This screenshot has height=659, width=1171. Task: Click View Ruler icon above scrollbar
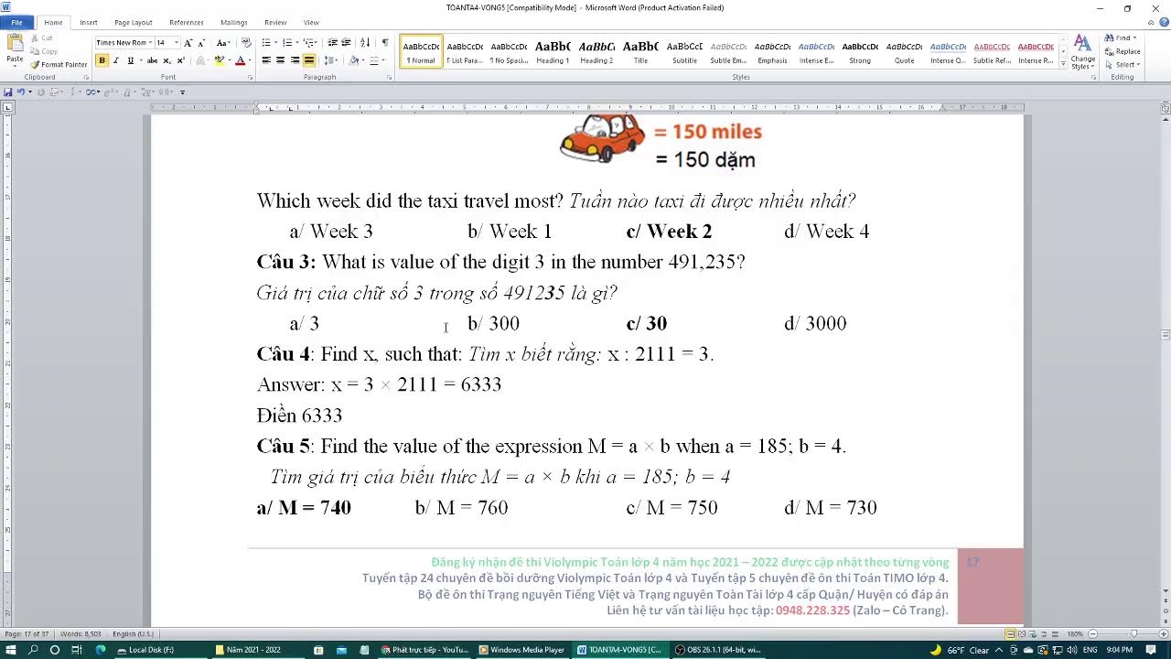pyautogui.click(x=1165, y=107)
